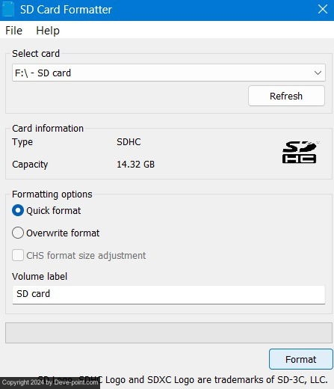Viewport: 334px width, 389px height.
Task: Click the SDHC type value text
Action: coord(129,142)
